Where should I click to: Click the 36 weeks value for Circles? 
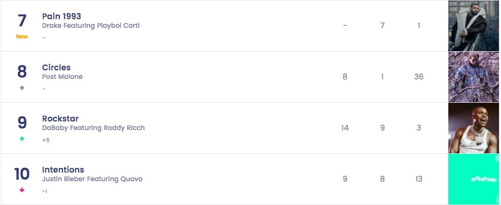point(418,77)
